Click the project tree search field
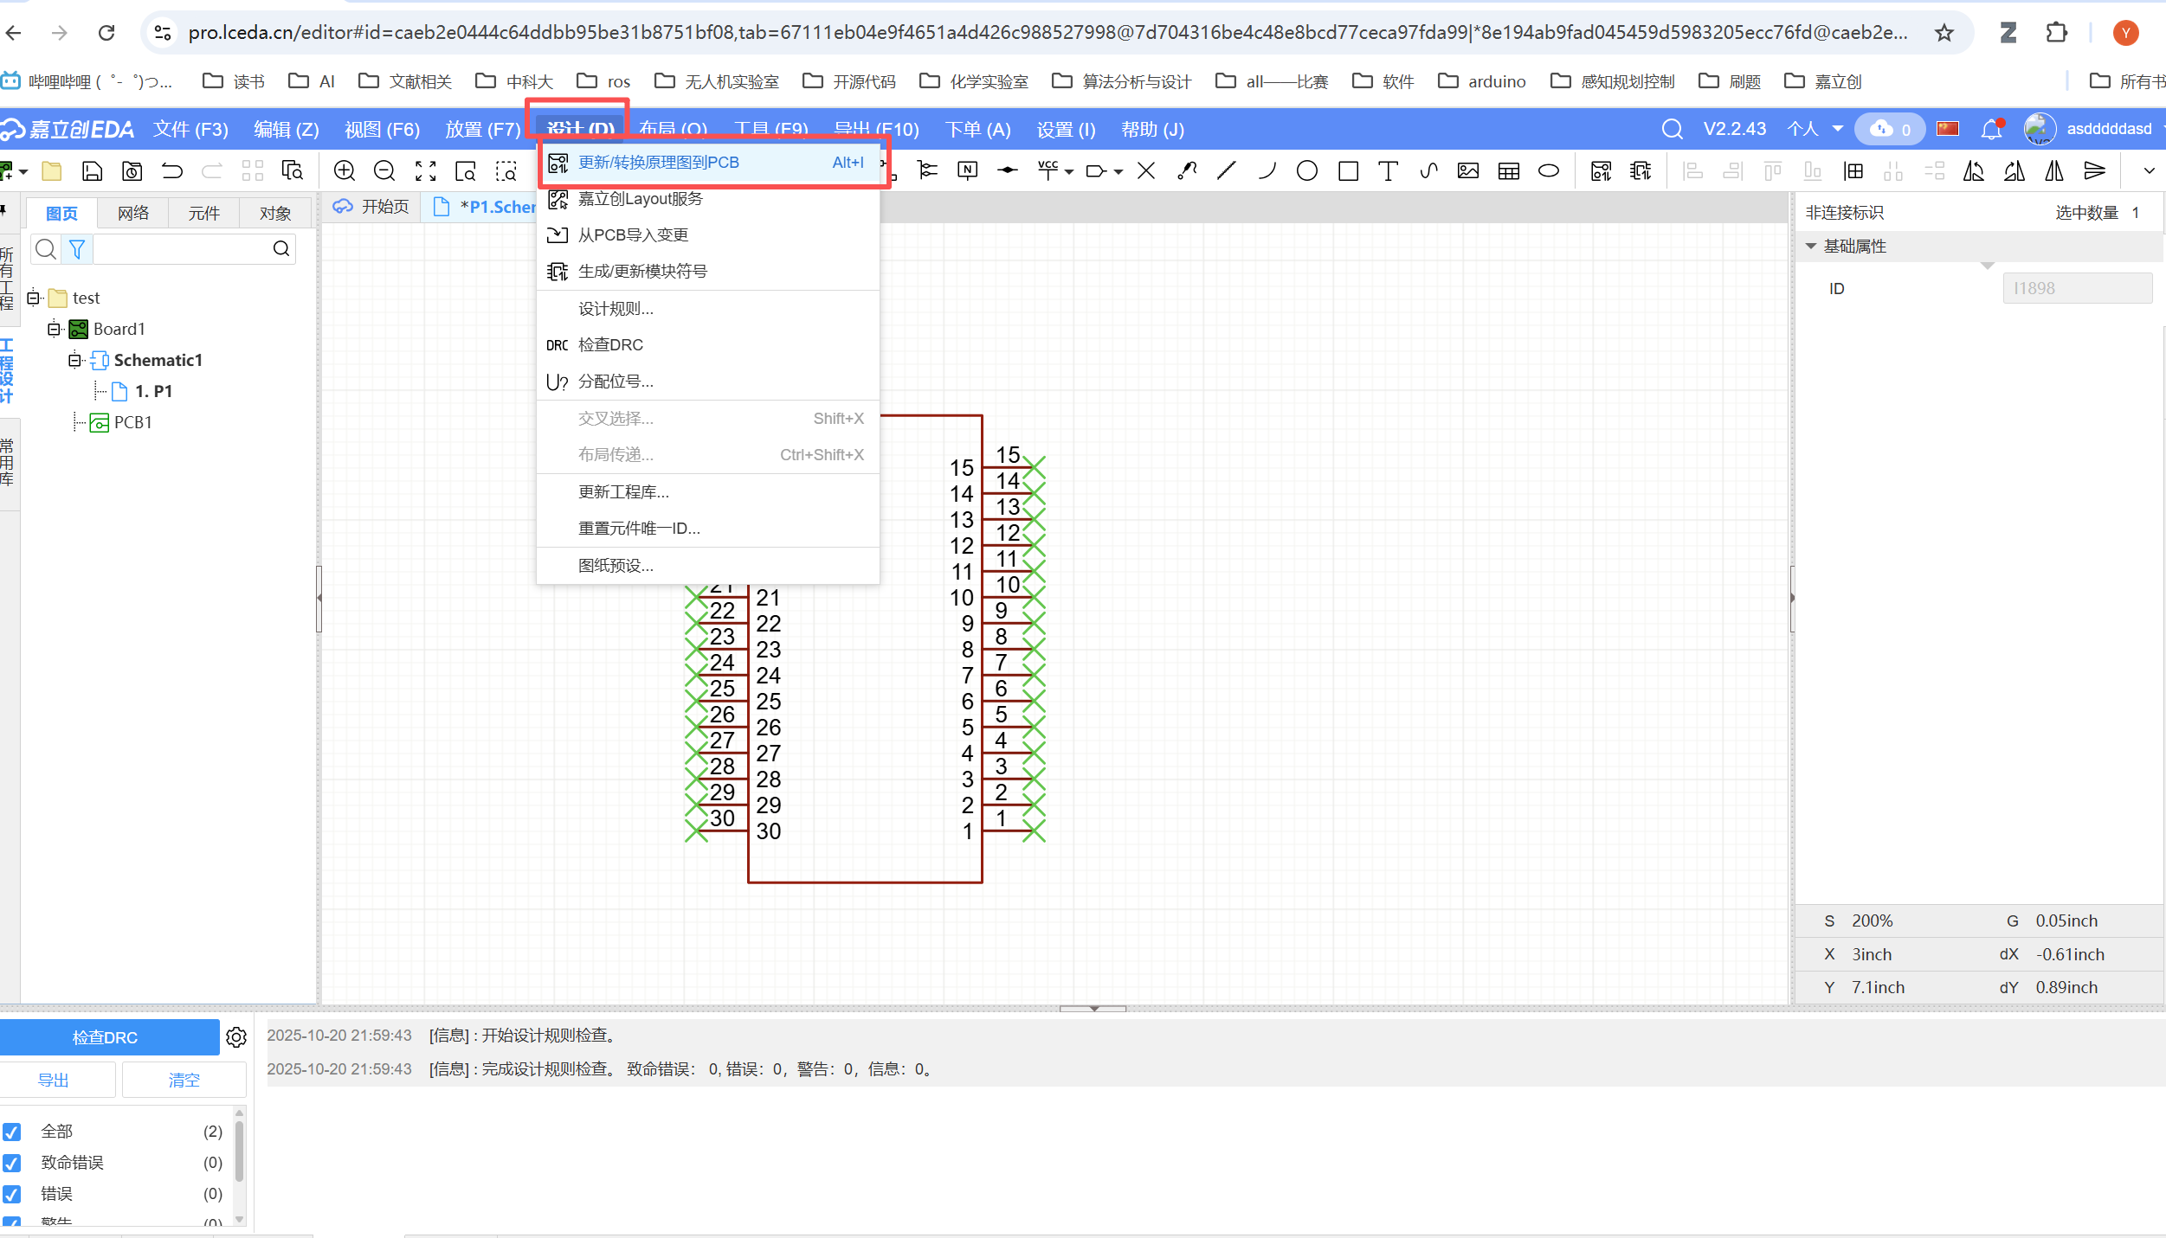The height and width of the screenshot is (1238, 2166). (x=182, y=249)
